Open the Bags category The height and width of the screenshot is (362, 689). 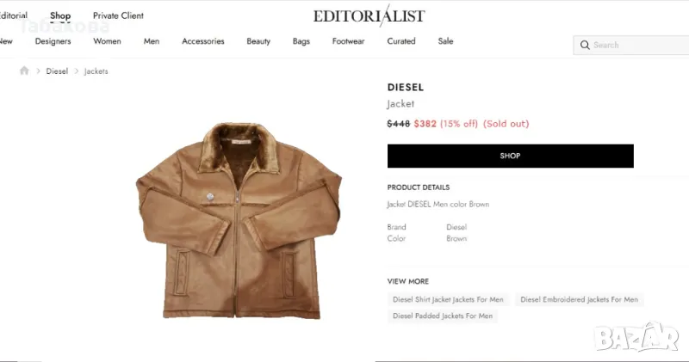click(x=301, y=41)
